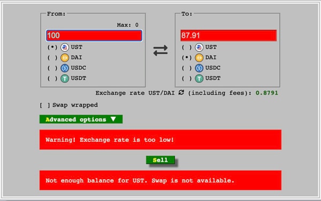This screenshot has height=201, width=321.
Task: Click the USDT coin icon in From panel
Action: (x=65, y=78)
